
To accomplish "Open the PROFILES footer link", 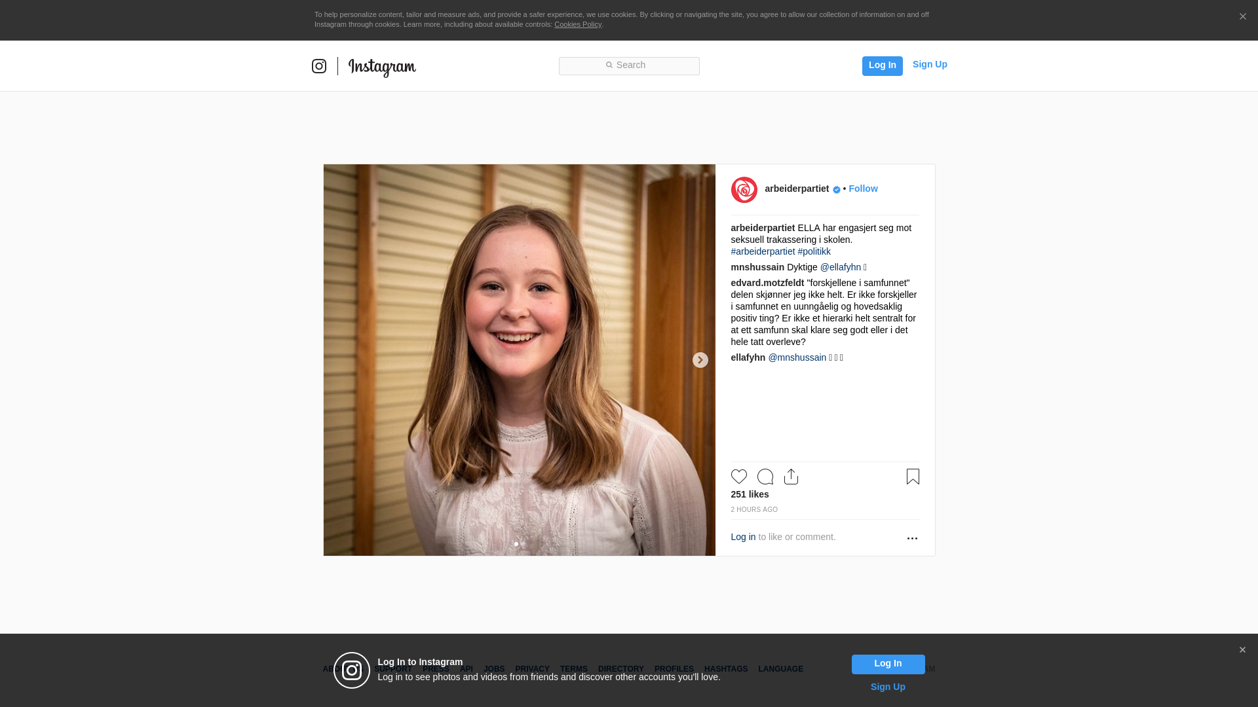I will pos(674,669).
